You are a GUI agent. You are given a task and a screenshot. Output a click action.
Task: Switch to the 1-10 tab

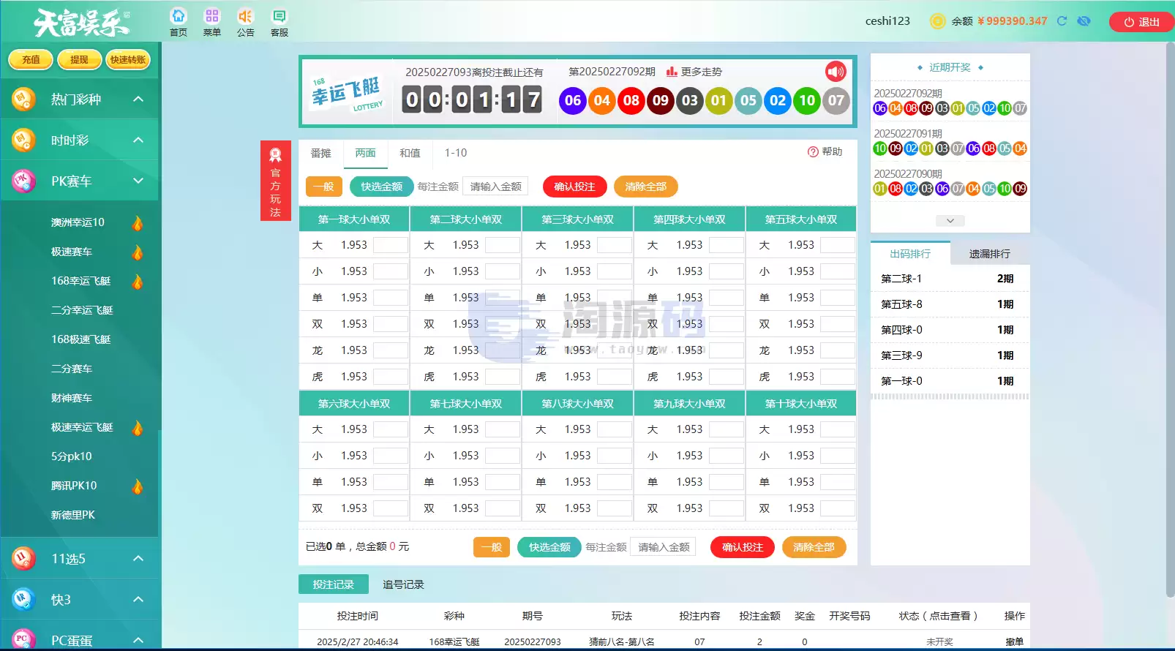click(x=456, y=153)
